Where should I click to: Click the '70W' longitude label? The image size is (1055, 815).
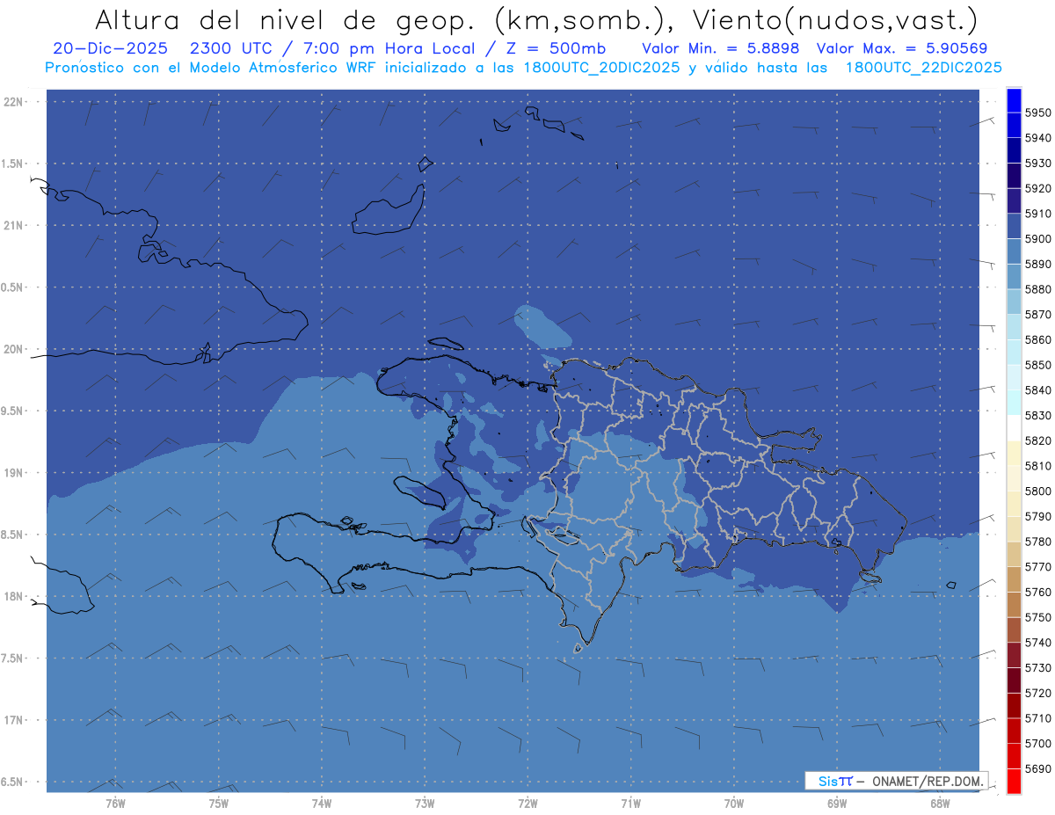coord(734,803)
